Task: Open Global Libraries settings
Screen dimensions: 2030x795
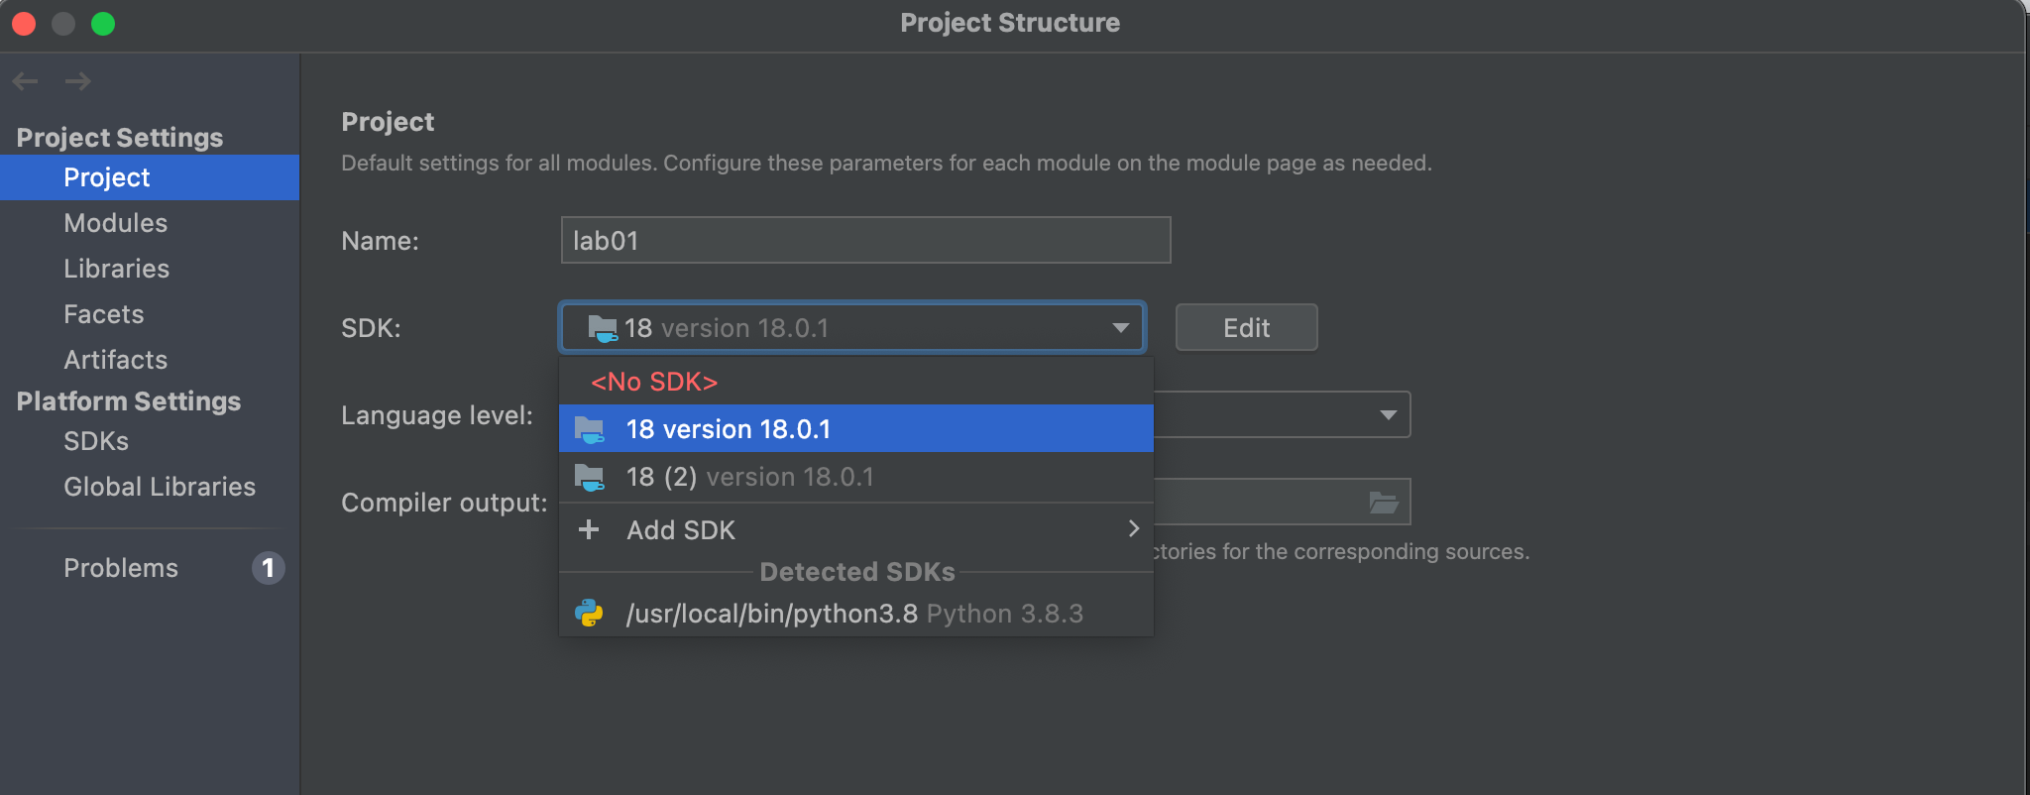Action: point(160,487)
